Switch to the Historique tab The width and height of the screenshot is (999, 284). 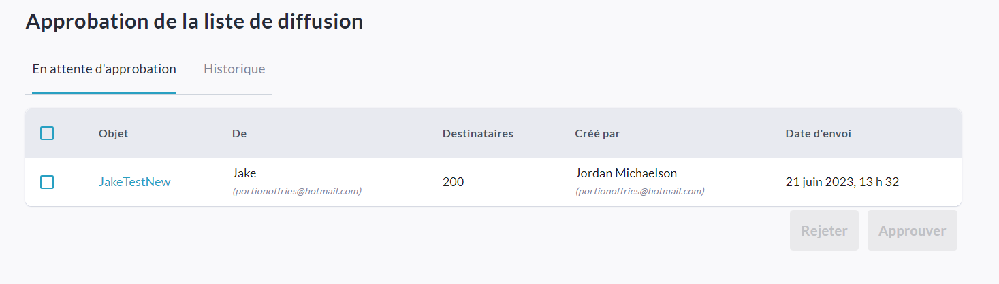pos(234,69)
